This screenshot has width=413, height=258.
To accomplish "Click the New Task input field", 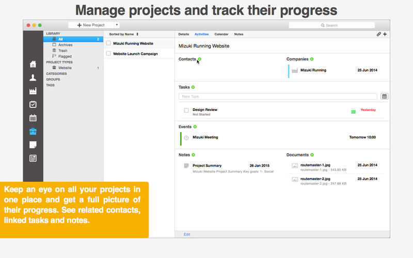I will click(278, 96).
